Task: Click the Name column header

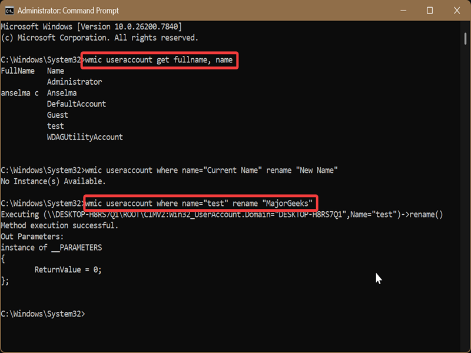Action: (x=55, y=71)
